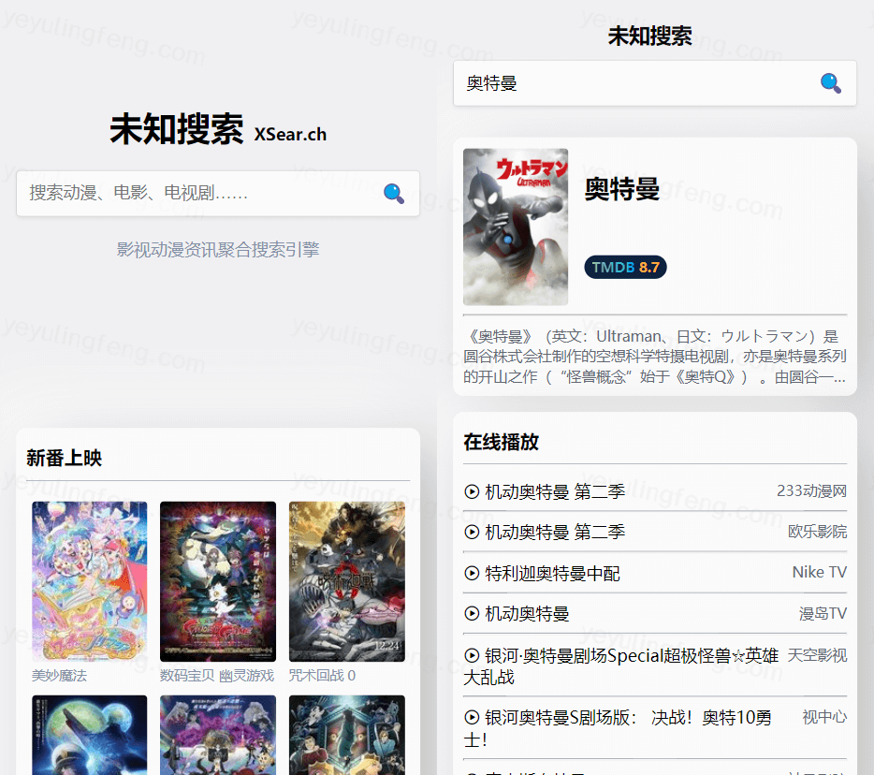The width and height of the screenshot is (874, 775).
Task: Click the 未知搜索 title above results
Action: (x=650, y=37)
